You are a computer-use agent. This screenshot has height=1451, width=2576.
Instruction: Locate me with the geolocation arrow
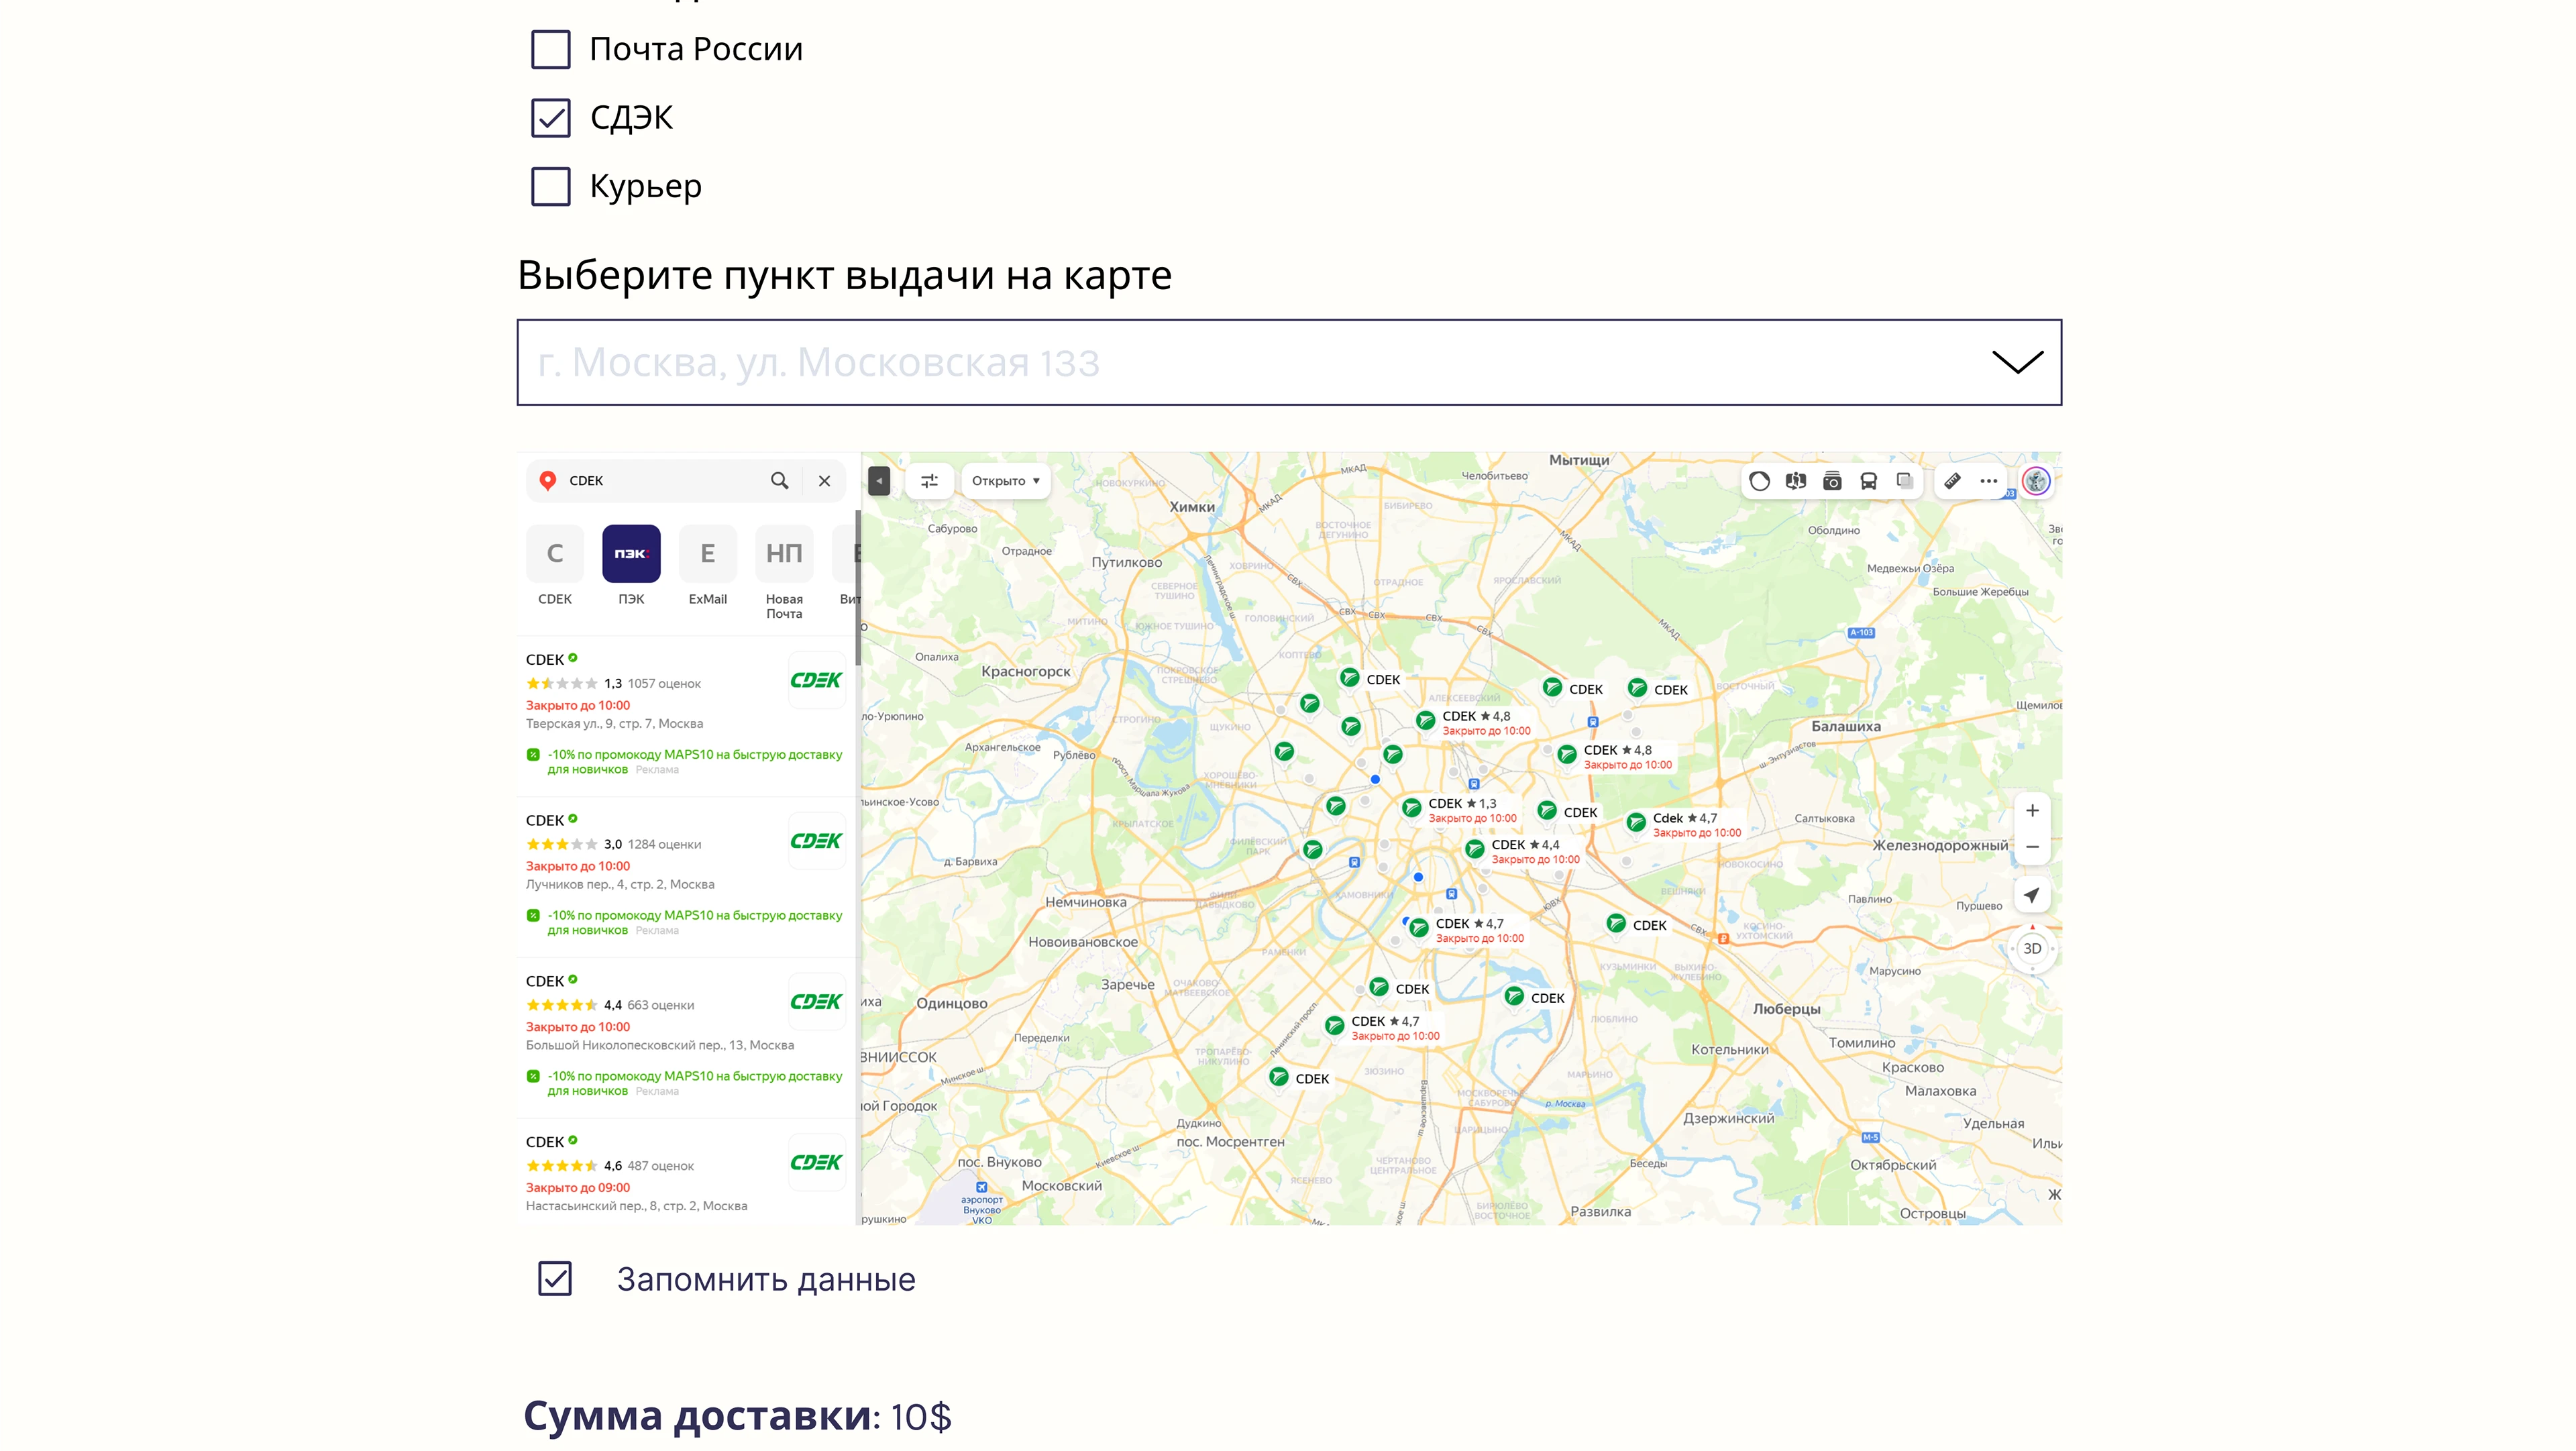[2032, 896]
